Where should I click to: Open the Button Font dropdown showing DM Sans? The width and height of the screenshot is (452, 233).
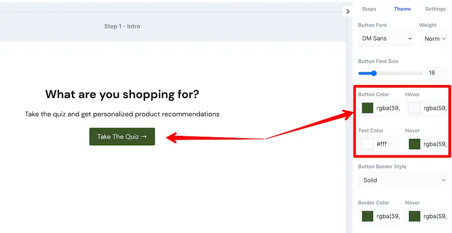[386, 39]
